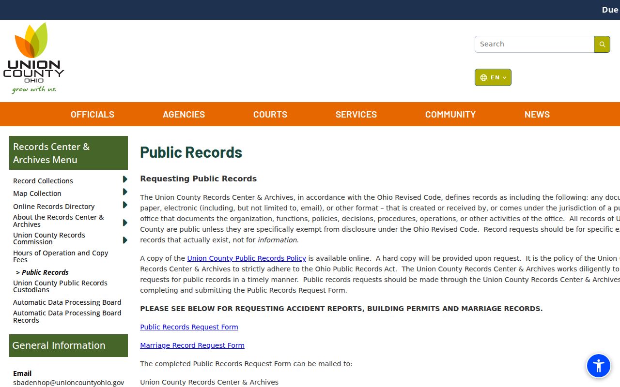Expand the Map Collection submenu arrow

125,192
